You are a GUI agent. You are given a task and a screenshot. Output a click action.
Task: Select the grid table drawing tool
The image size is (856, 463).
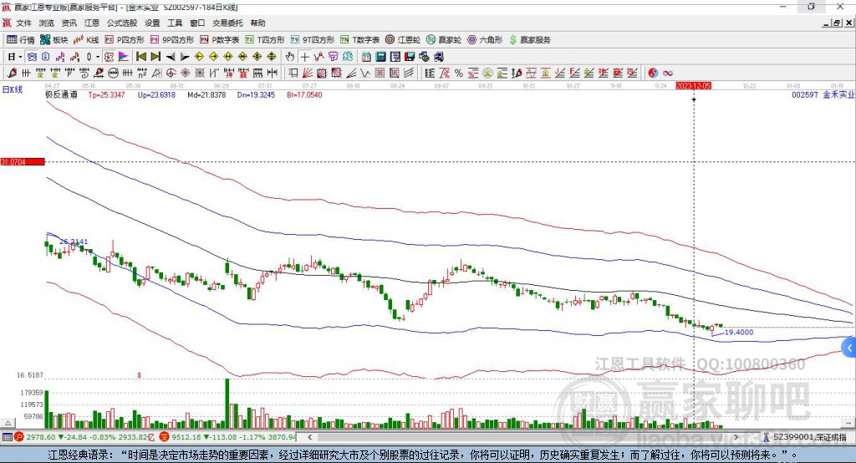click(380, 73)
